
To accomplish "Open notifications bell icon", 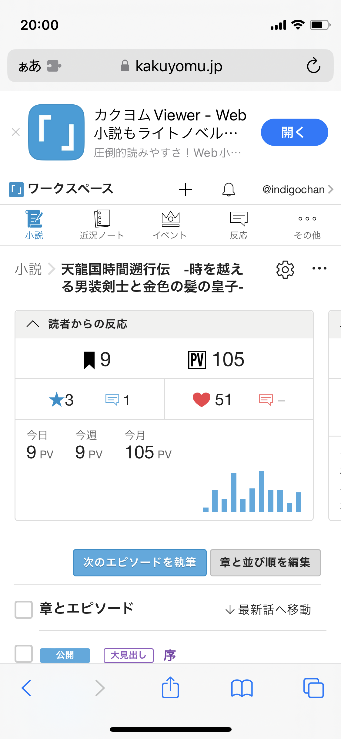I will 229,190.
